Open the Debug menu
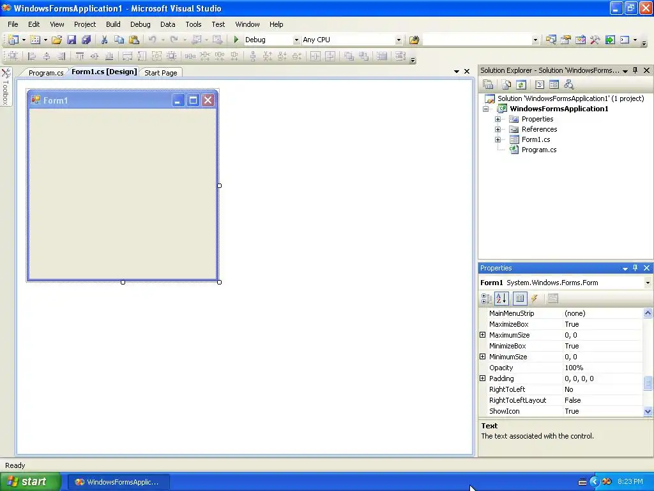Viewport: 654px width, 491px height. [140, 24]
